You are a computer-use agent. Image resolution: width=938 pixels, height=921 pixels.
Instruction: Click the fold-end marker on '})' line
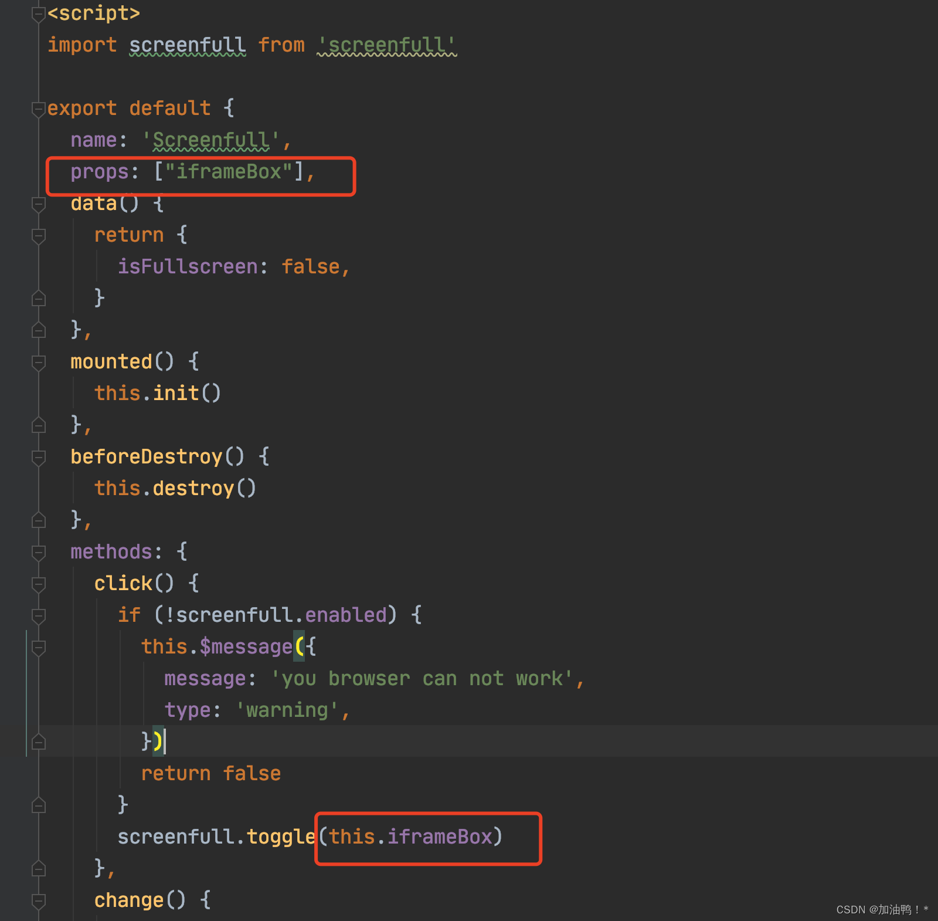[39, 742]
